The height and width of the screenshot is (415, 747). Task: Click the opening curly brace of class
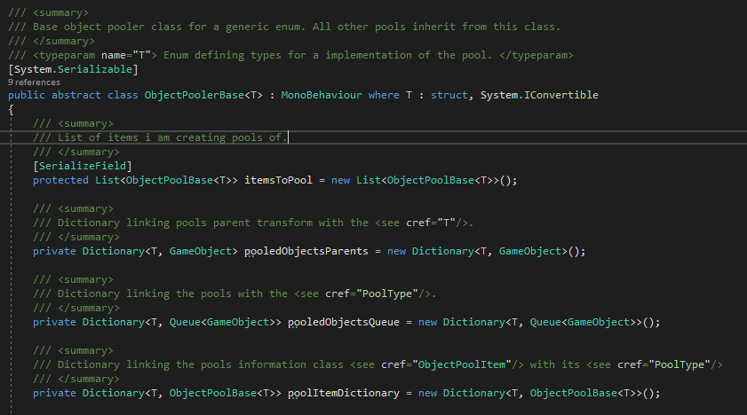coord(11,109)
